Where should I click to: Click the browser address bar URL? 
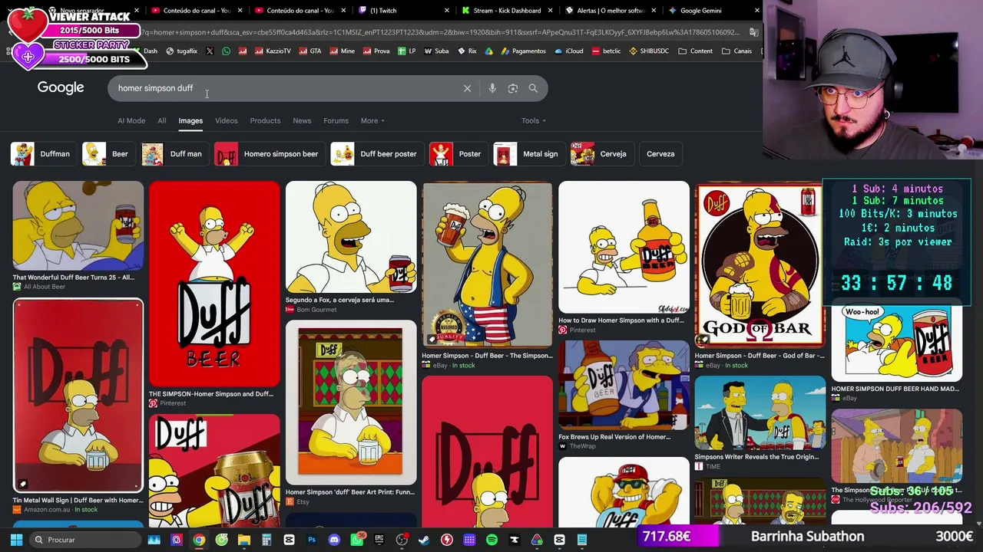439,32
